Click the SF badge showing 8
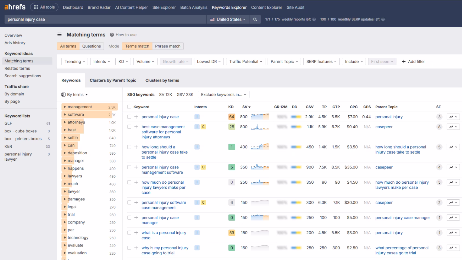The width and height of the screenshot is (462, 260). (439, 127)
